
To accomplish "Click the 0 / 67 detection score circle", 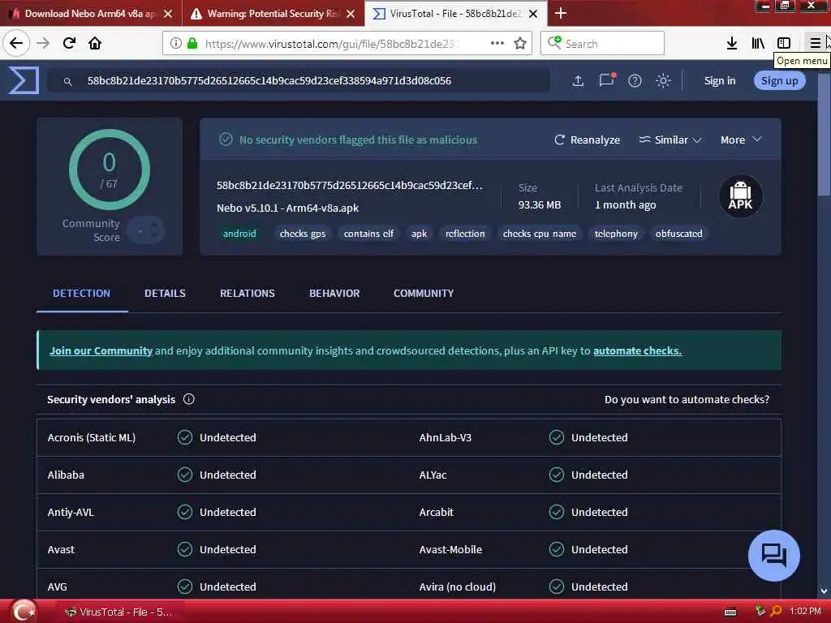I will [110, 170].
